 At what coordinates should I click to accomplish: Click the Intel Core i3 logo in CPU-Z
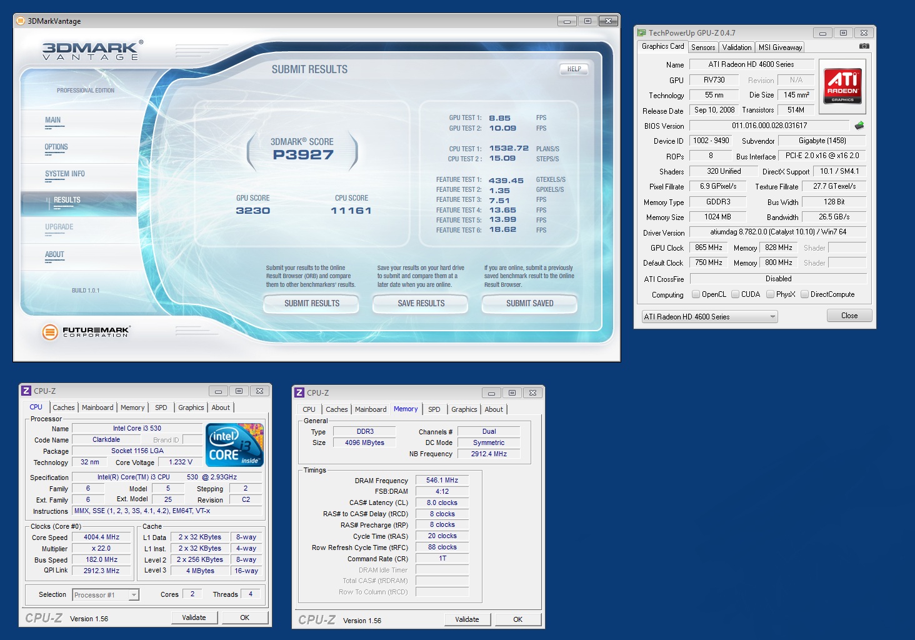235,445
